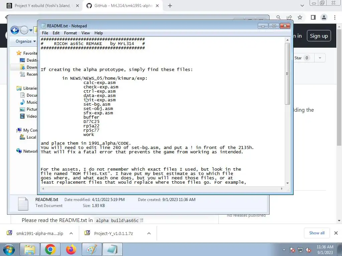Screen dimensions: 342x256
Task: Open the Explorer recent pages dropdown arrow
Action: 31,30
